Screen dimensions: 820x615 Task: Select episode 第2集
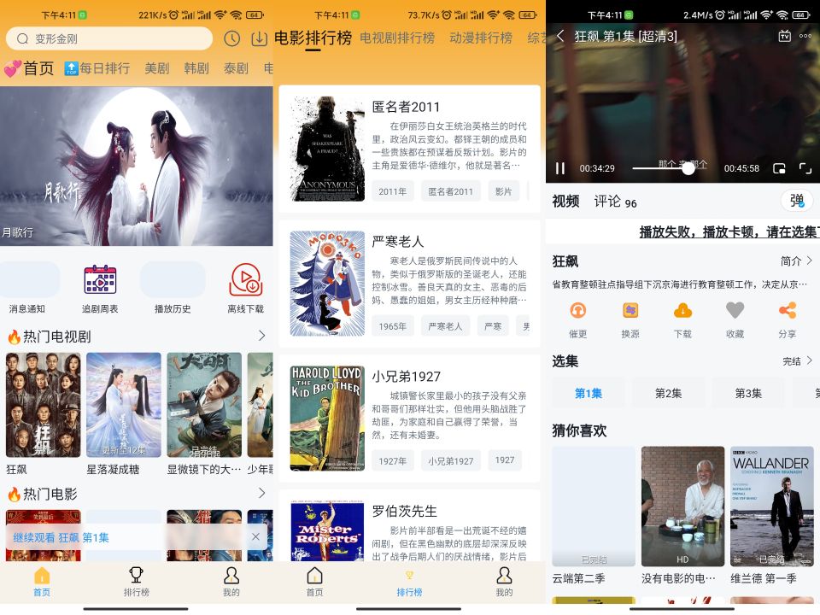tap(668, 393)
